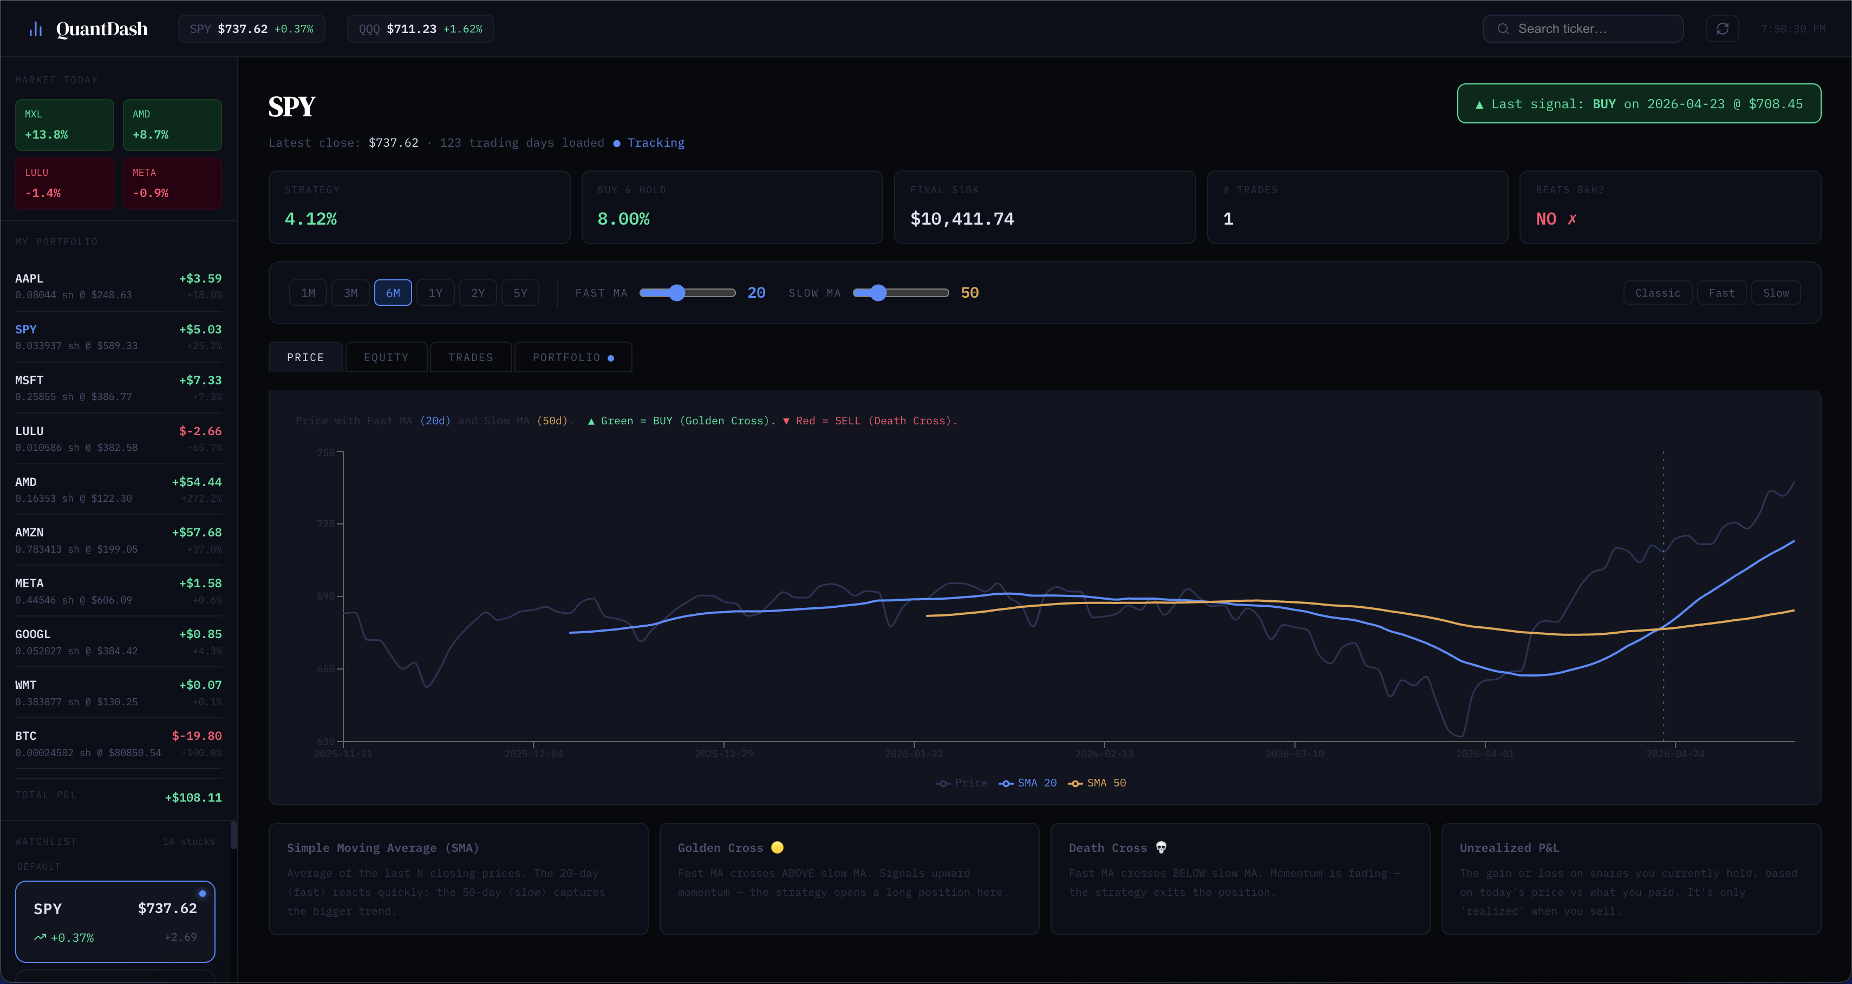The height and width of the screenshot is (984, 1852).
Task: Click the Fast MA slider handle
Action: 676,292
